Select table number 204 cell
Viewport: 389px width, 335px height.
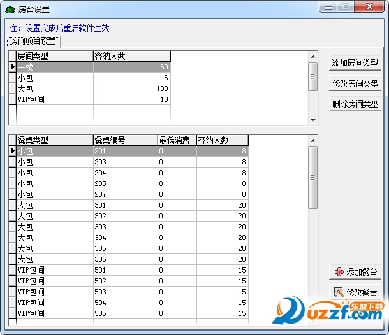click(126, 173)
